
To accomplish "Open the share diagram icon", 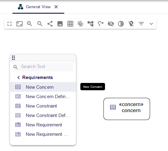I will pyautogui.click(x=50, y=24).
